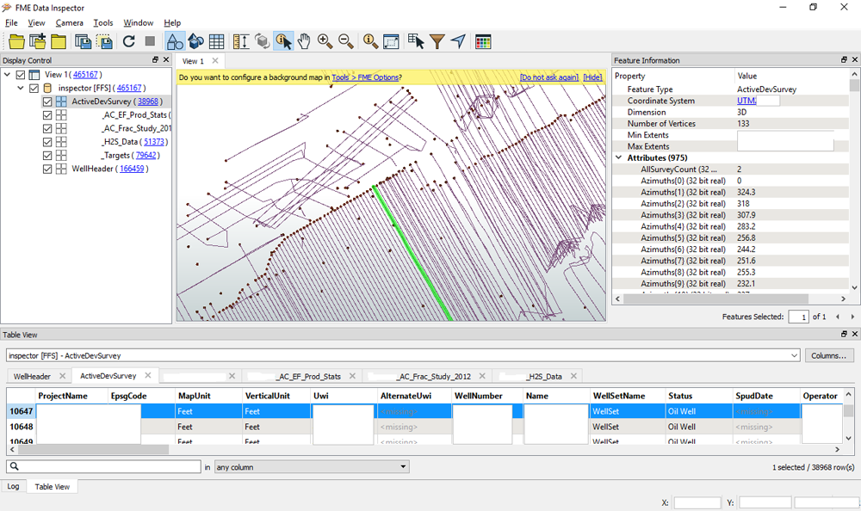Toggle the ActiveDevSurvey layer checkbox
The image size is (861, 511).
point(47,102)
